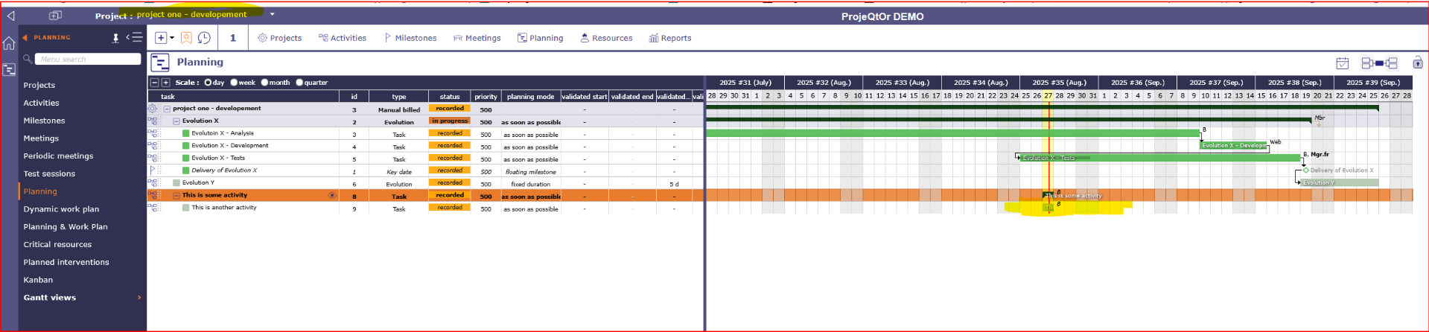Open the Projects top menu item

(279, 38)
